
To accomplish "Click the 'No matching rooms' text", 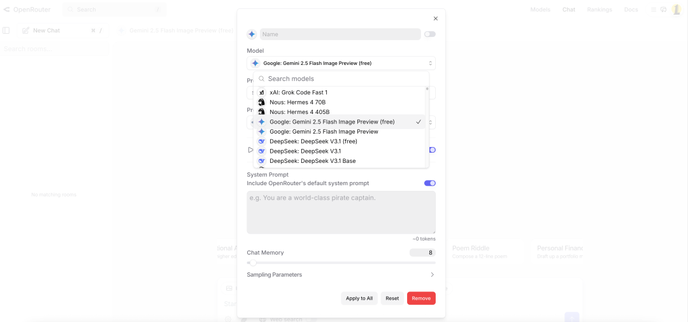I will 54,195.
